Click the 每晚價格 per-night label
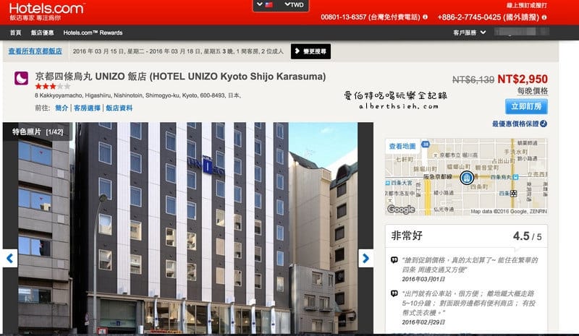This screenshot has width=579, height=336. 533,91
